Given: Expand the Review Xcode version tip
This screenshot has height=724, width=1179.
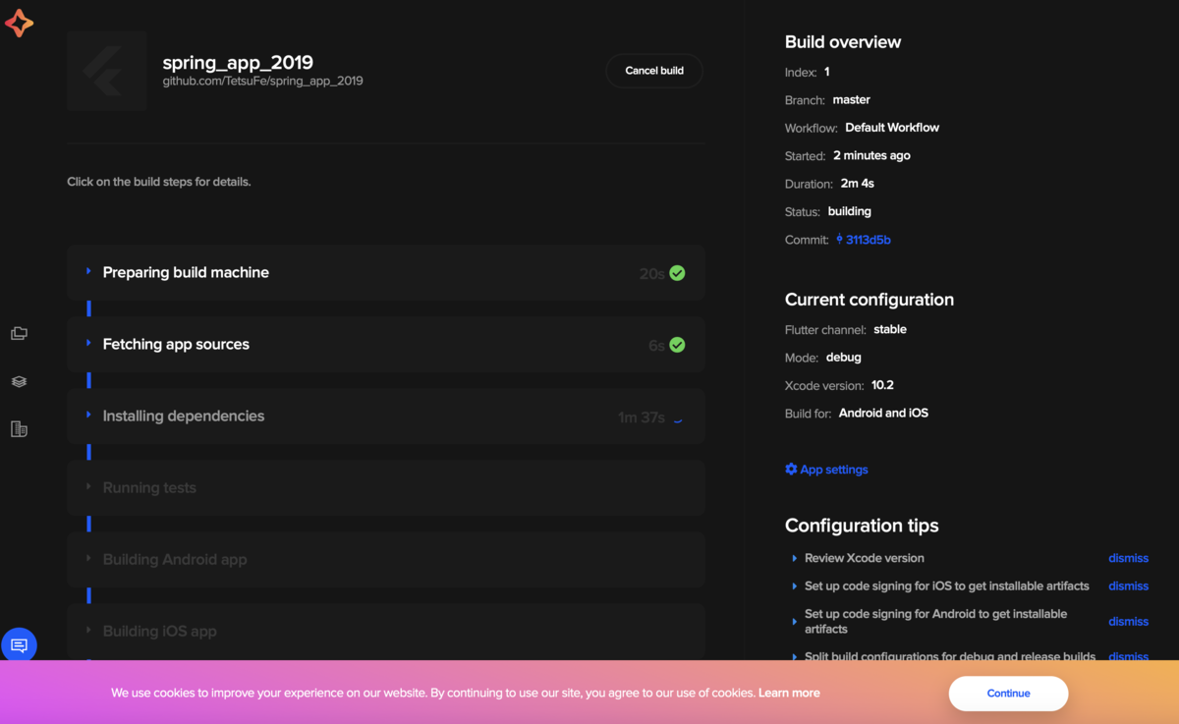Looking at the screenshot, I should tap(794, 557).
